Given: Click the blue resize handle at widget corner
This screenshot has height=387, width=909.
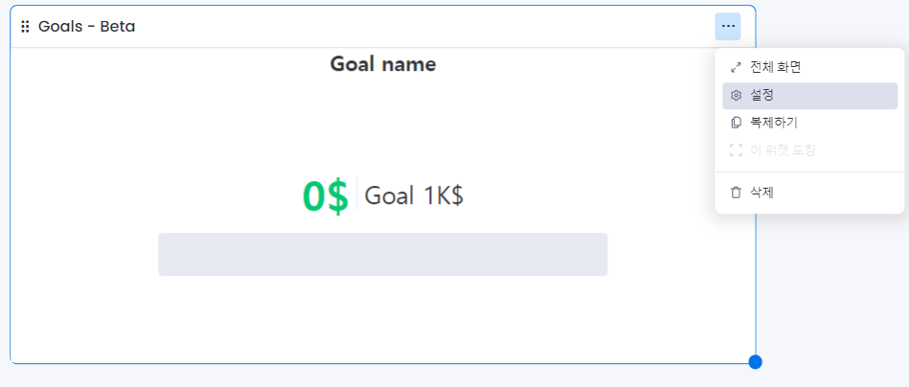Looking at the screenshot, I should point(755,362).
